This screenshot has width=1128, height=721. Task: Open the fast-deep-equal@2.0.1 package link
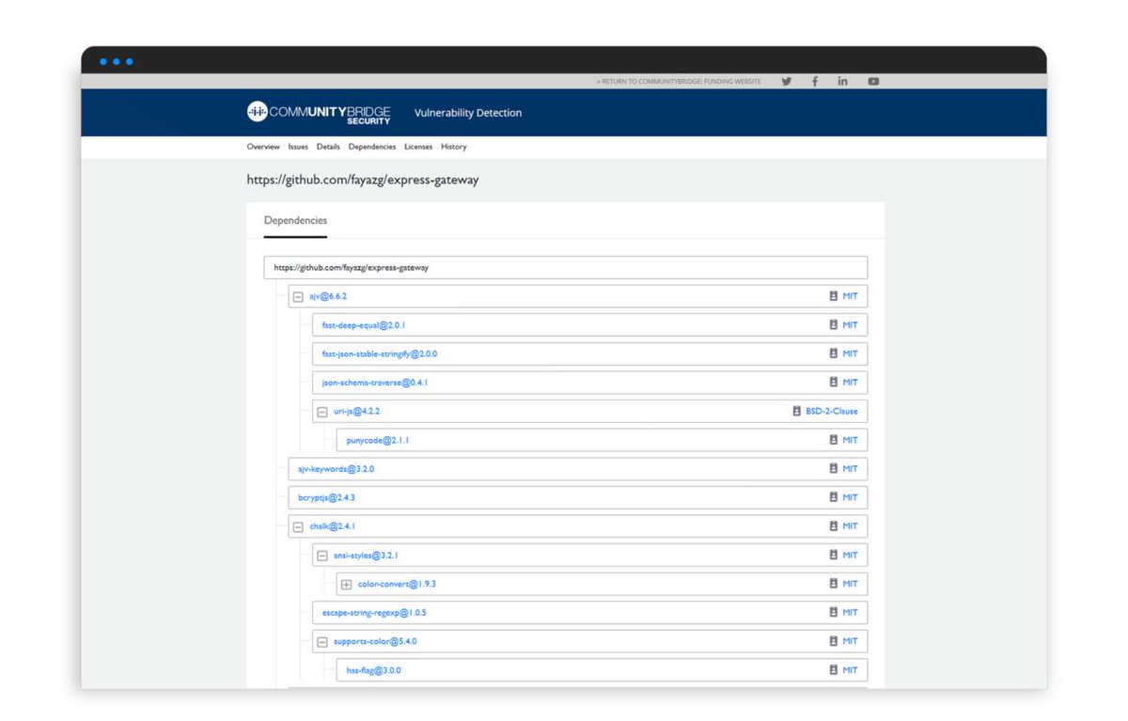click(364, 325)
